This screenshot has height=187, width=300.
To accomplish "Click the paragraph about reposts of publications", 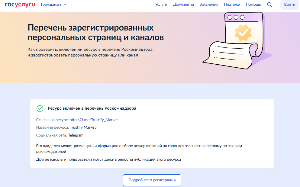I will coord(108,159).
